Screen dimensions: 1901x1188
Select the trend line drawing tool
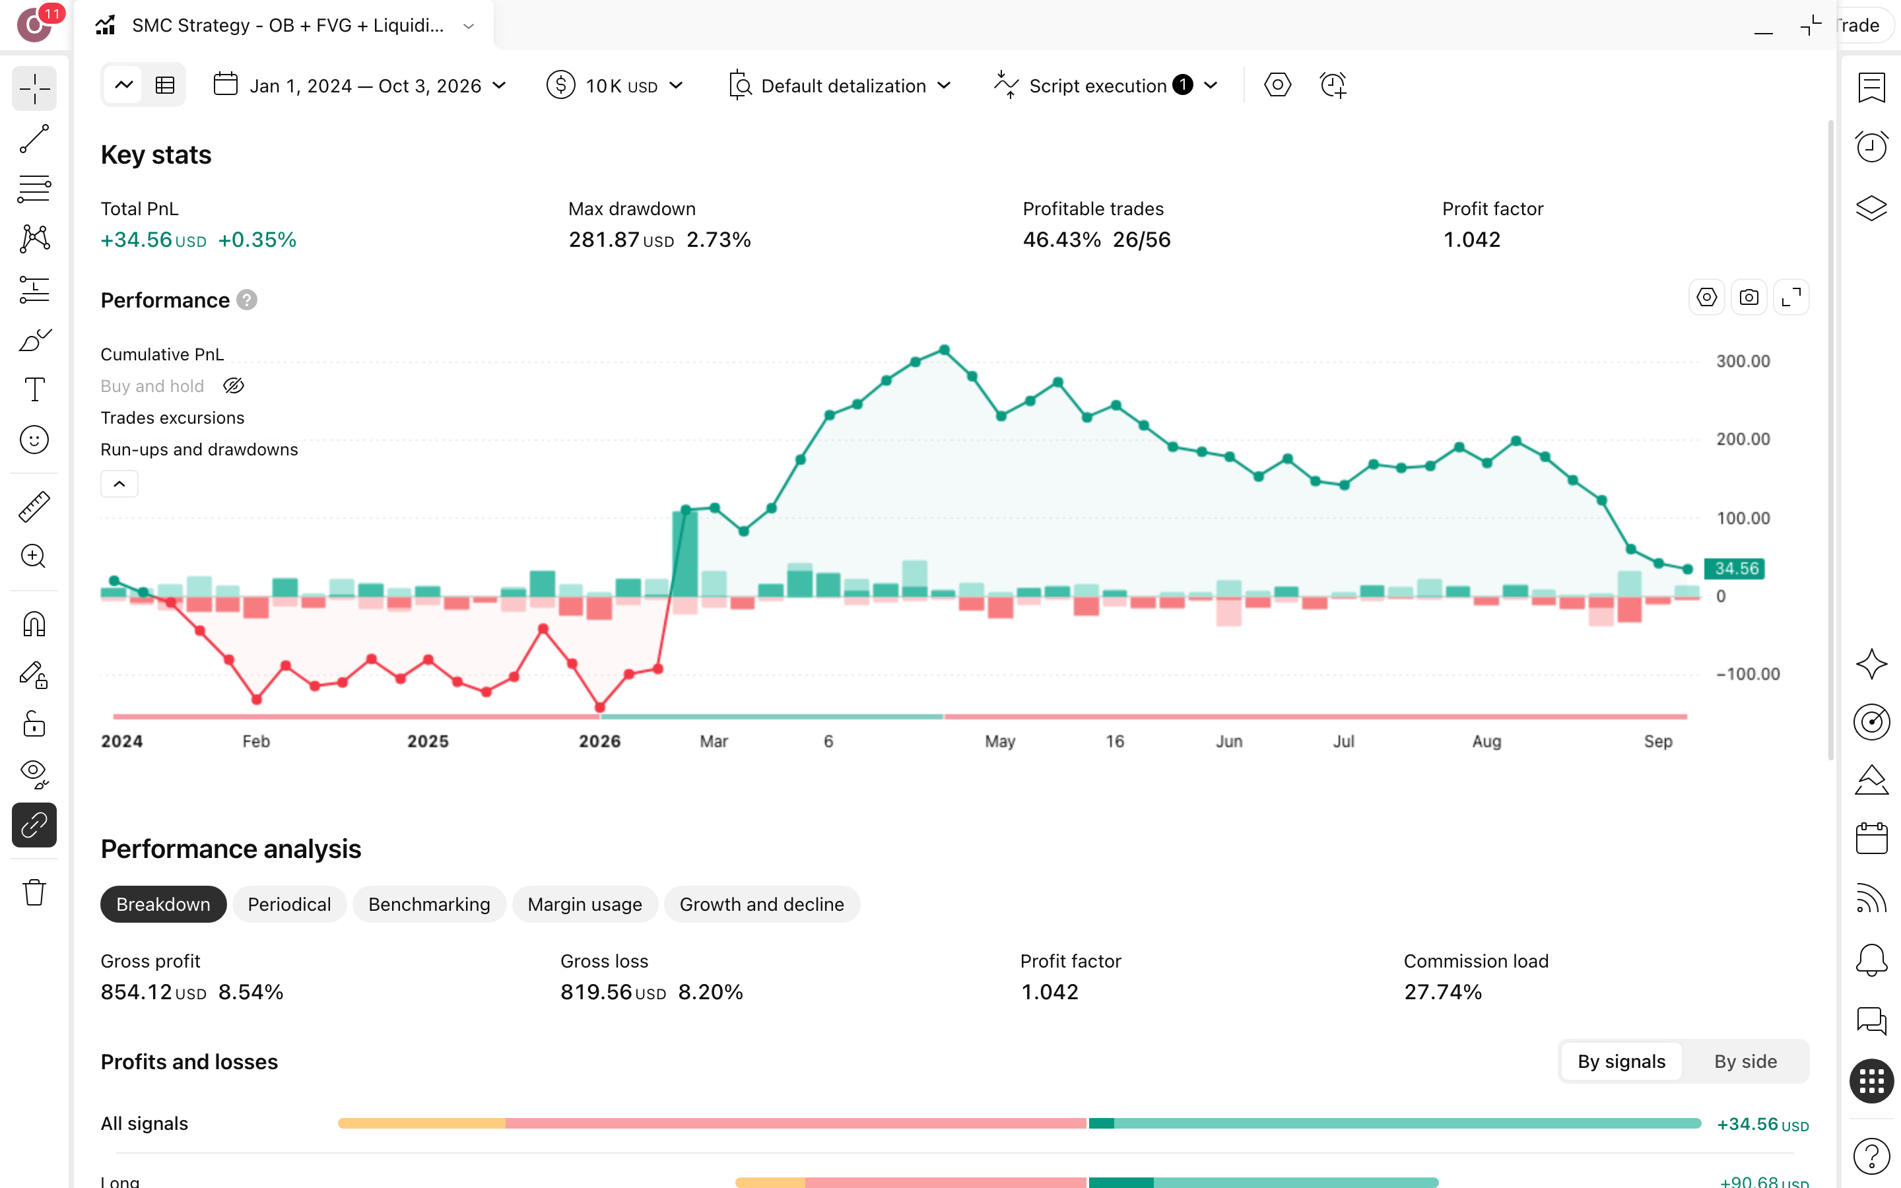click(34, 139)
